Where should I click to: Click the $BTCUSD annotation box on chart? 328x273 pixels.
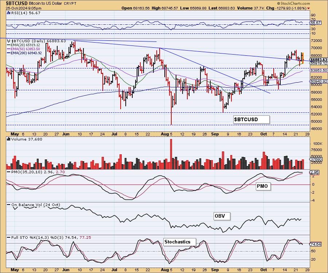pos(251,119)
